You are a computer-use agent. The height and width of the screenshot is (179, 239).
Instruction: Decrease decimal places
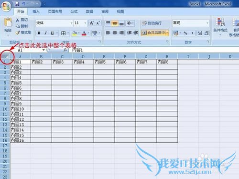click(206, 33)
